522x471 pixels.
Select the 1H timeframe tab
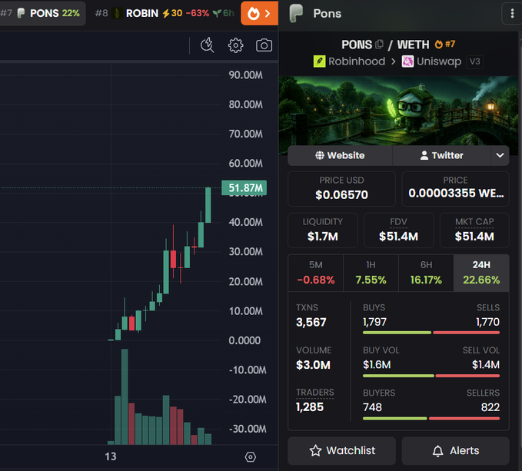pos(371,273)
